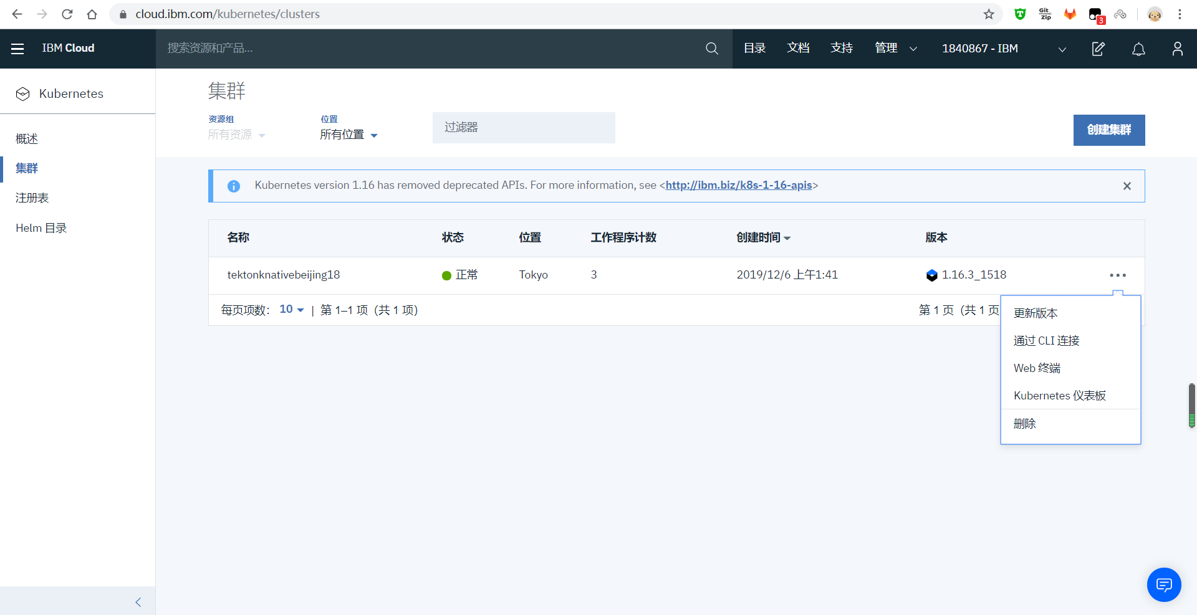1197x615 pixels.
Task: Reload the page with the browser refresh icon
Action: coord(67,14)
